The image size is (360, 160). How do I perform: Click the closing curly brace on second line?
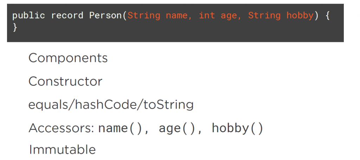pyautogui.click(x=15, y=27)
